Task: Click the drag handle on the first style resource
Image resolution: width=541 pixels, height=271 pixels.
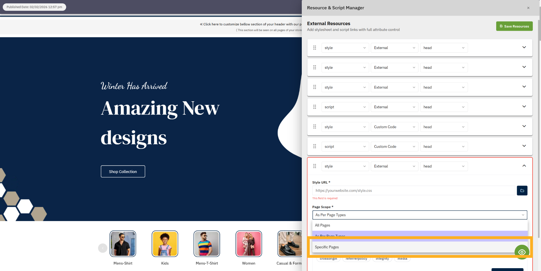Action: (x=315, y=48)
